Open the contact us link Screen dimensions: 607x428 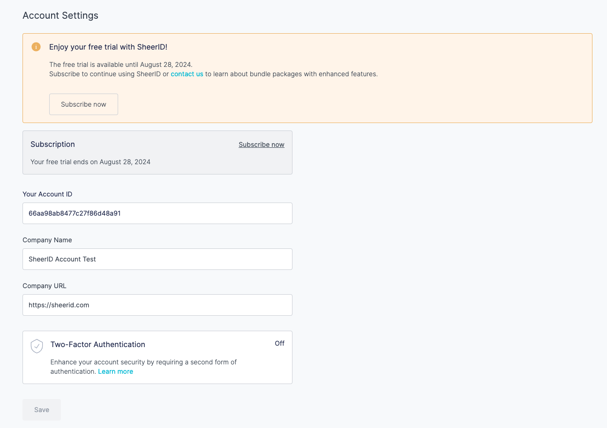pos(187,74)
